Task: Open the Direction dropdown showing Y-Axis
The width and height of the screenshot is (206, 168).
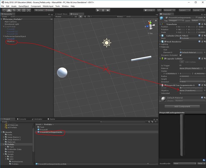Action: pos(192,82)
